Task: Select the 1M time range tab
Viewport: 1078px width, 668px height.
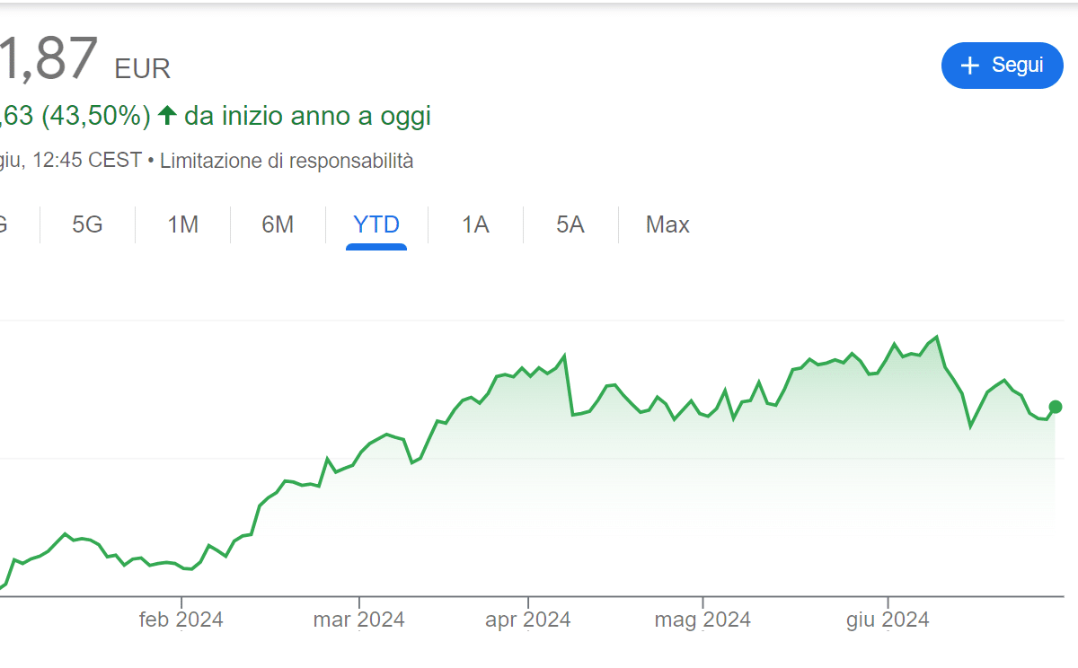Action: click(183, 224)
